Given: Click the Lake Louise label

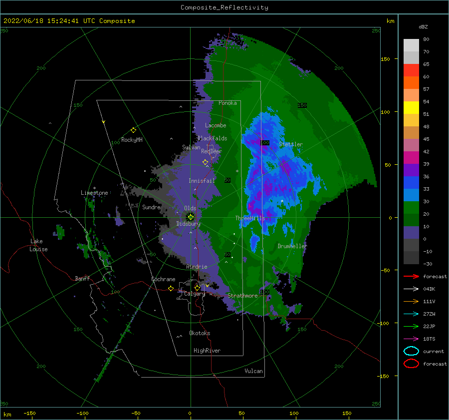Looking at the screenshot, I should click(38, 245).
